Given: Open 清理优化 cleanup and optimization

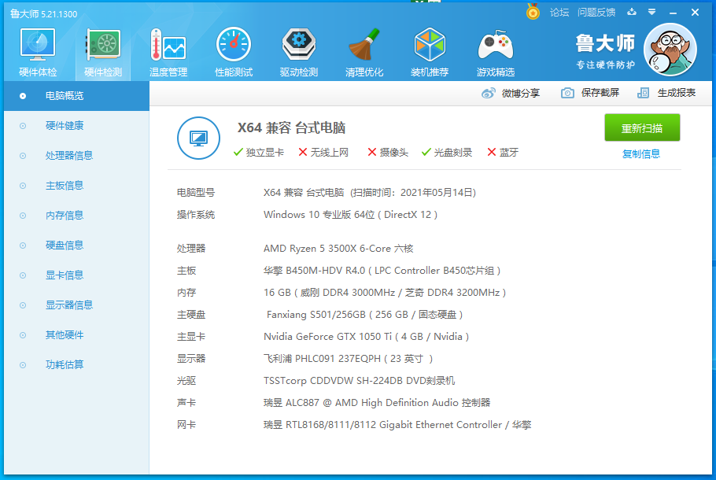Looking at the screenshot, I should [x=364, y=53].
